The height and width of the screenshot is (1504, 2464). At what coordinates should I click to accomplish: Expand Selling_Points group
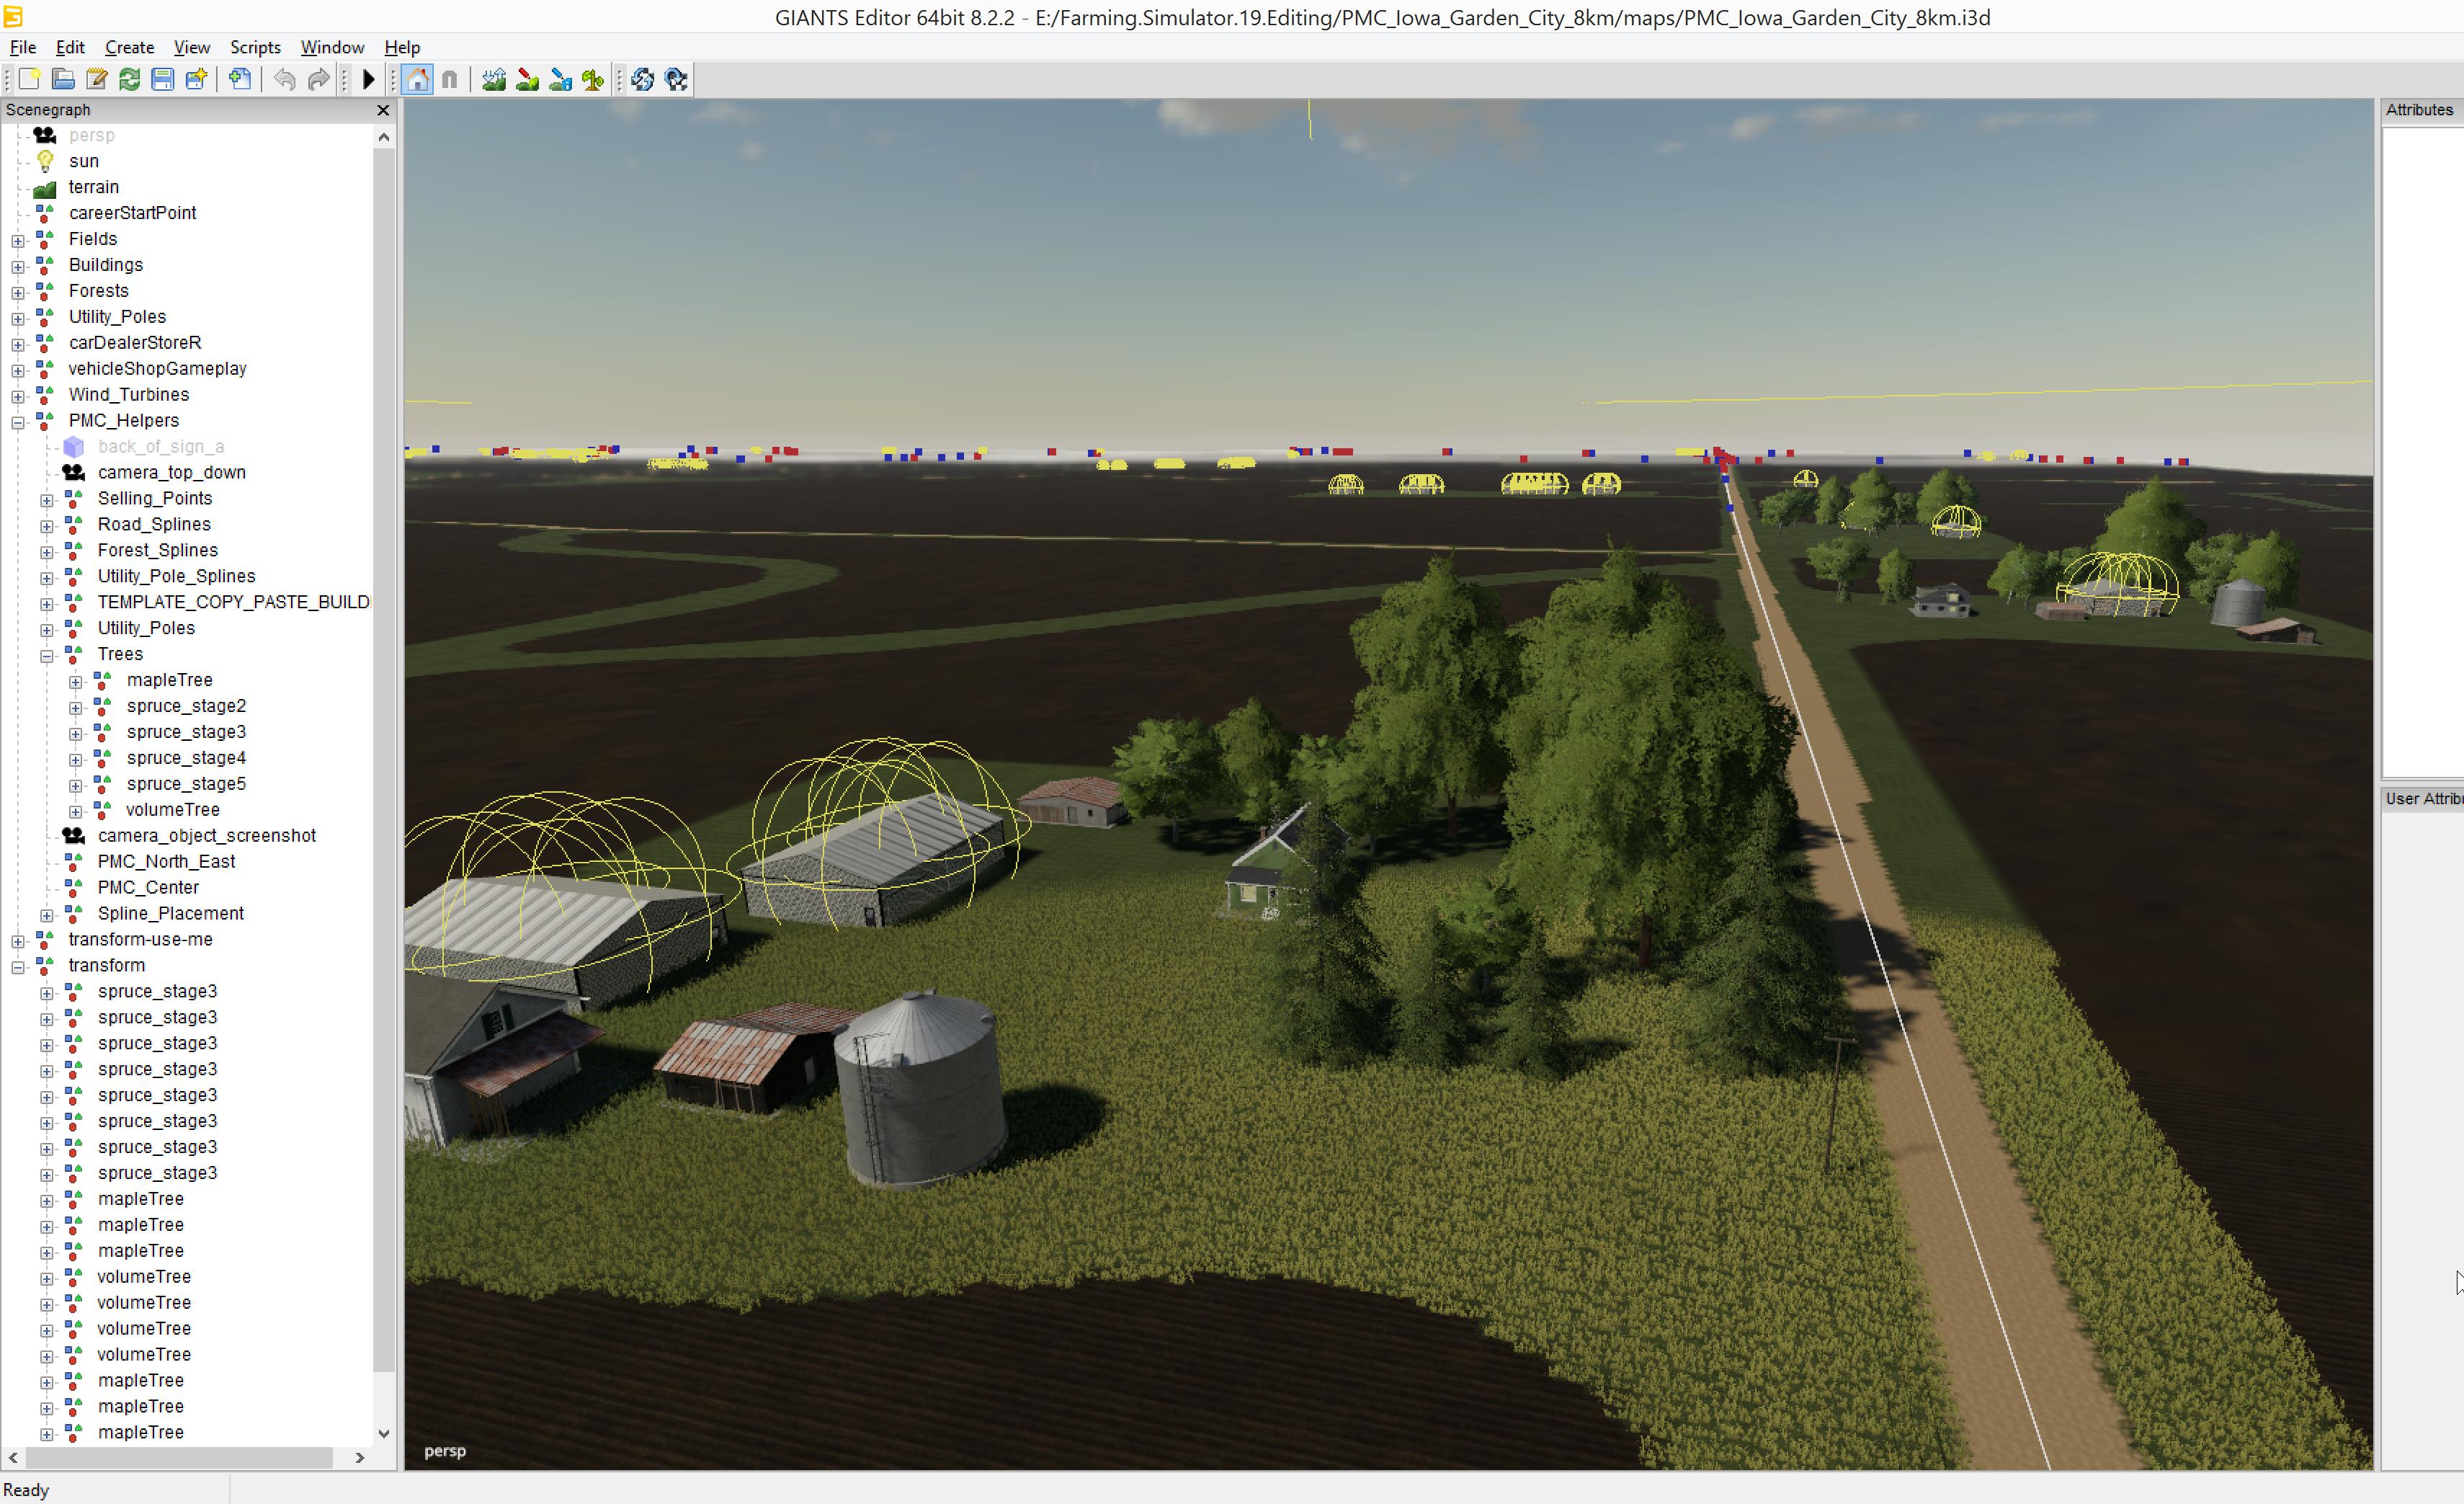point(47,501)
